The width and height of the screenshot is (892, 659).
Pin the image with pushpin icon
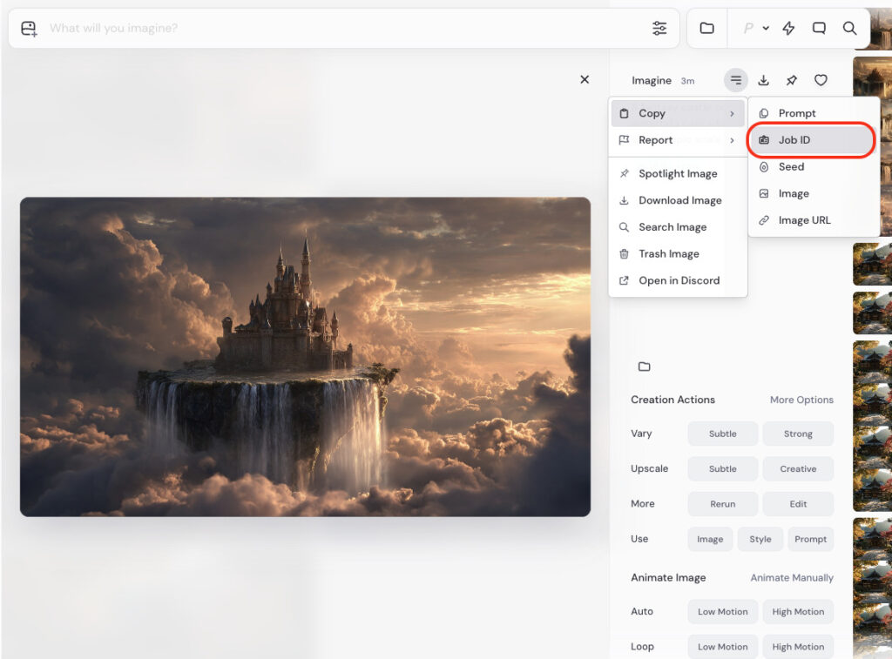click(792, 80)
